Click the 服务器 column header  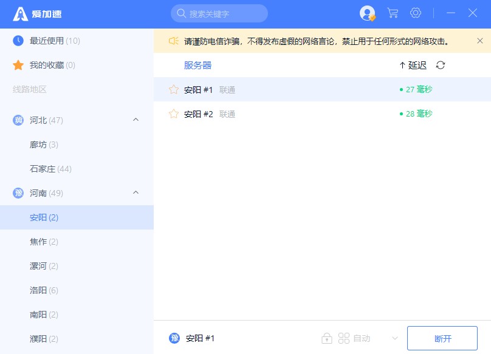pyautogui.click(x=197, y=65)
